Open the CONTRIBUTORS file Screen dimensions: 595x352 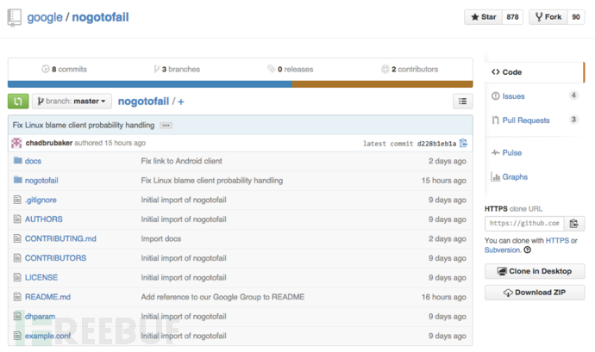(x=55, y=258)
